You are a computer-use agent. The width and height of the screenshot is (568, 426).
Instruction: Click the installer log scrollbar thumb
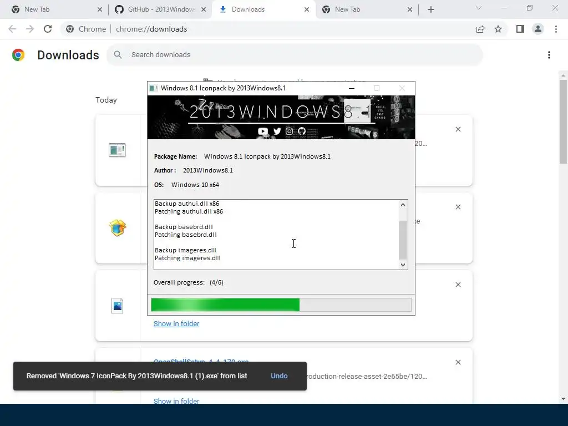(403, 241)
